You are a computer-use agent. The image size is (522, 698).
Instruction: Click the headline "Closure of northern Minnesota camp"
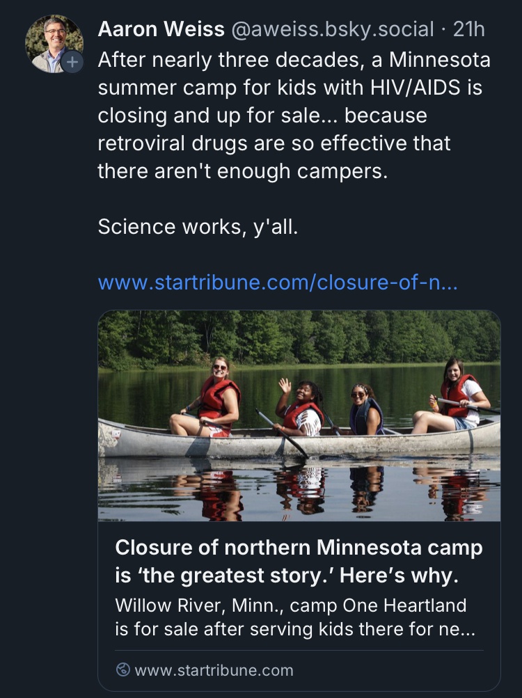click(x=299, y=548)
